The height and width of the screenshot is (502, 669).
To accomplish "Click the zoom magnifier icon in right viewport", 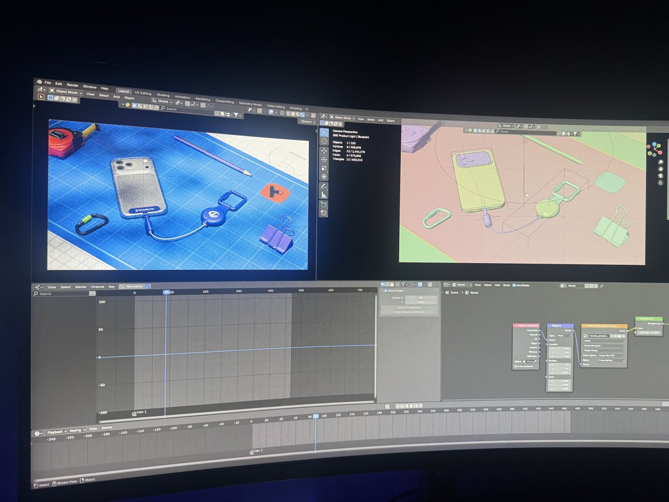I will (x=660, y=162).
